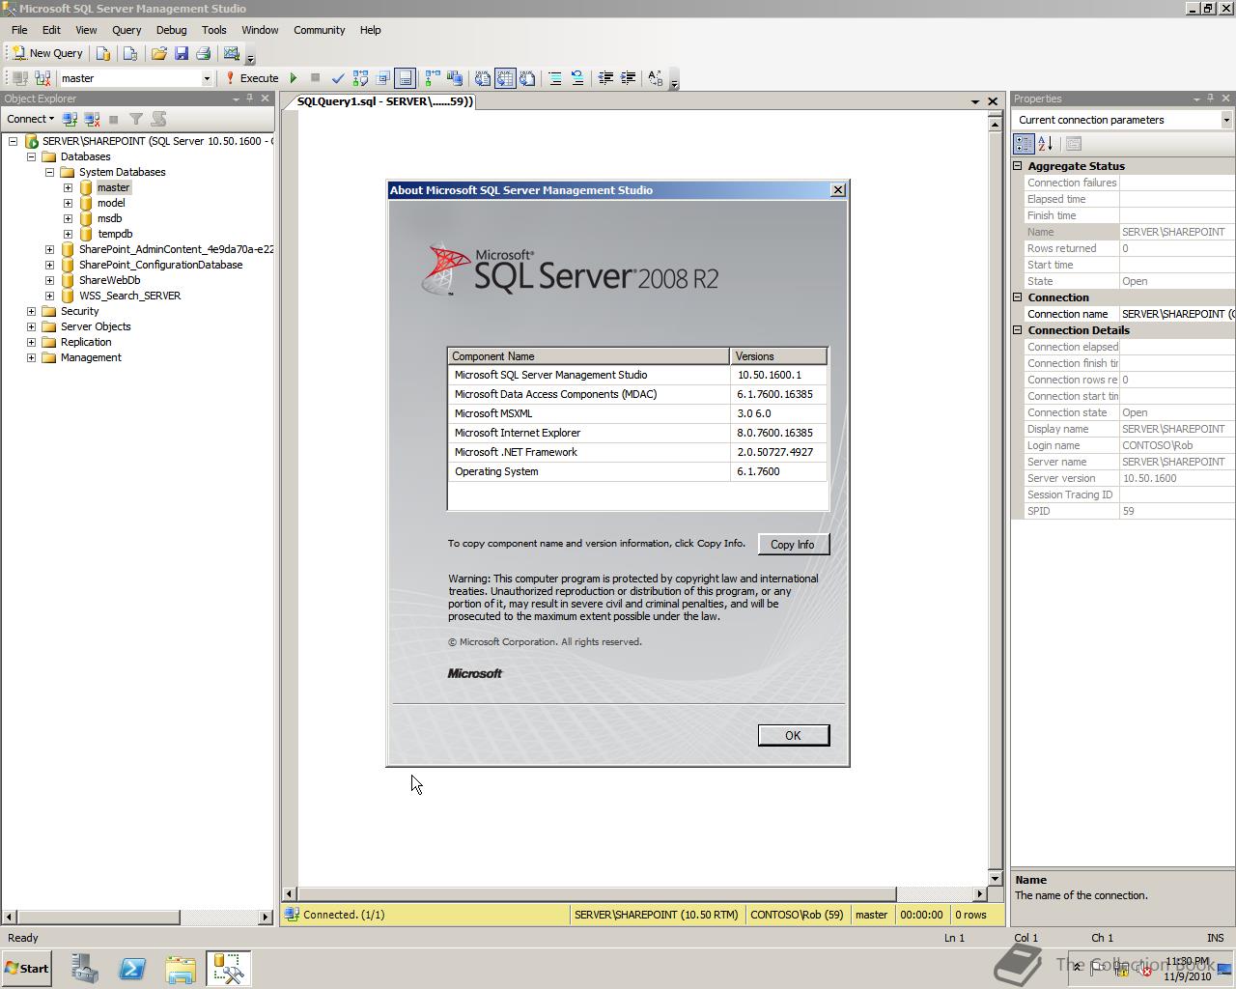Select the SQLQuery1.sql tab
The width and height of the screenshot is (1236, 989).
point(384,101)
